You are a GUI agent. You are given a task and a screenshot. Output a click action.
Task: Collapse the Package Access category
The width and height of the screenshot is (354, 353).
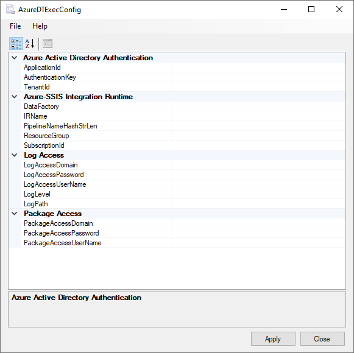[15, 214]
